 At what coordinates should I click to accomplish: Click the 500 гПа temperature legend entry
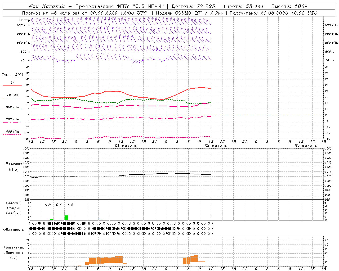[12, 132]
